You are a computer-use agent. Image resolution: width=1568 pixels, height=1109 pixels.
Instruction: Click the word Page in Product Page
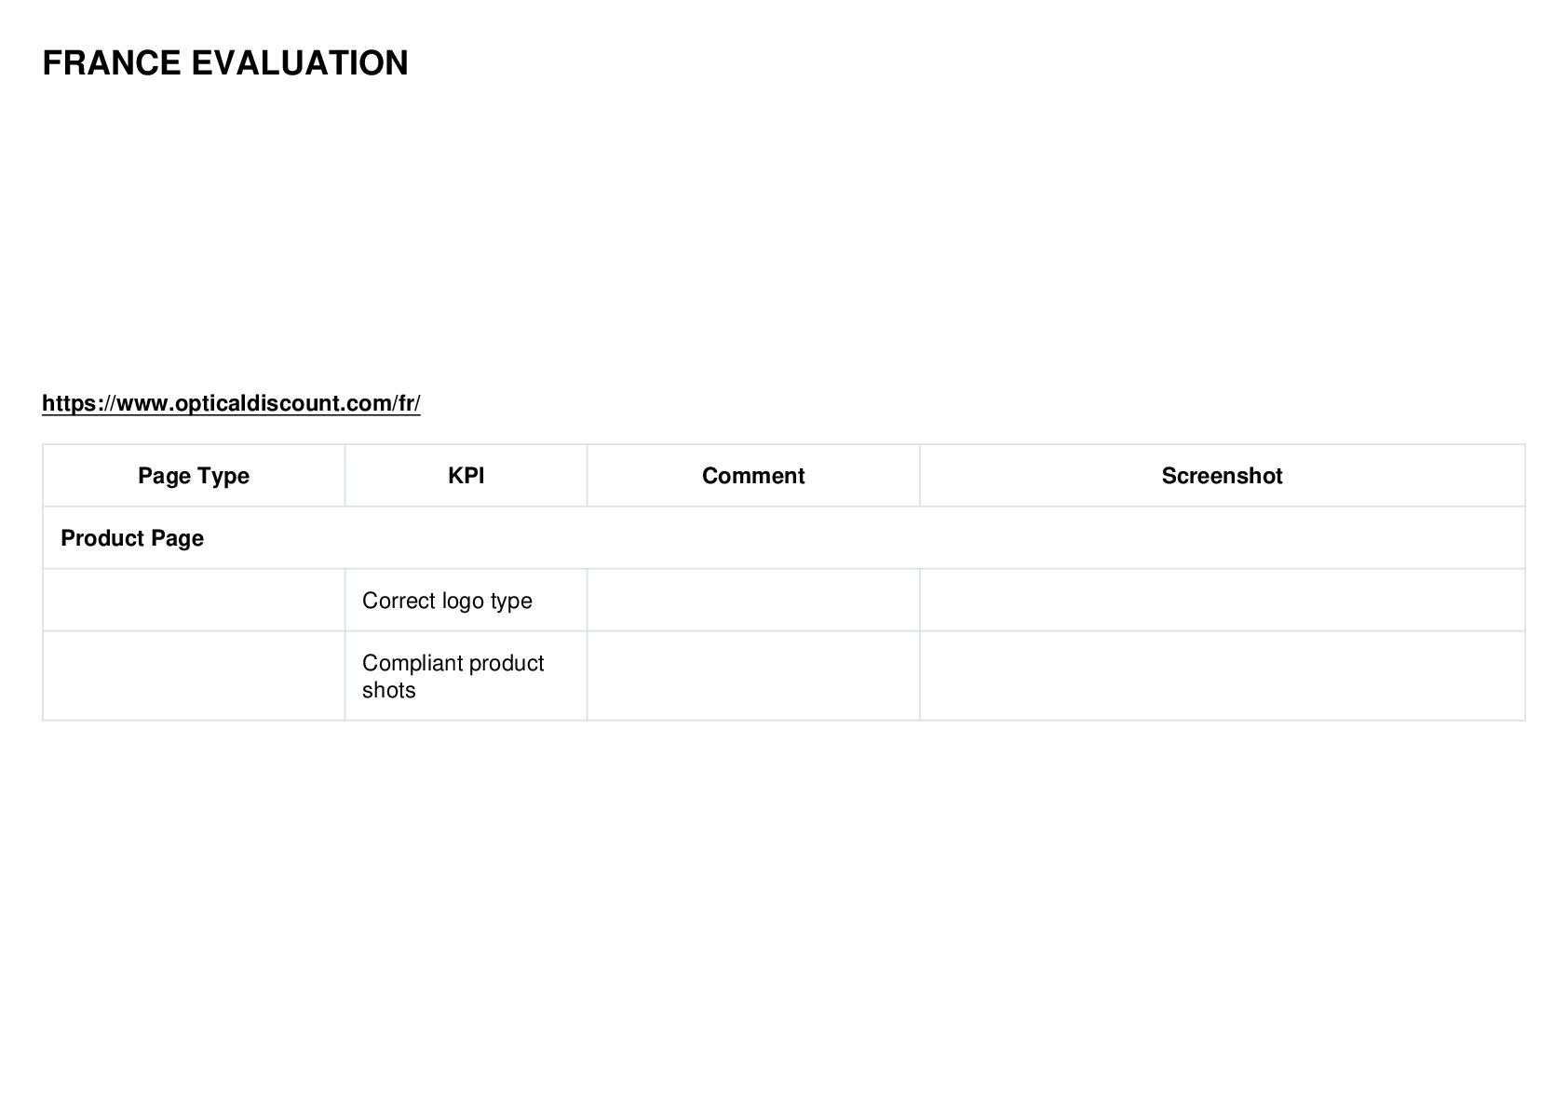click(x=182, y=538)
